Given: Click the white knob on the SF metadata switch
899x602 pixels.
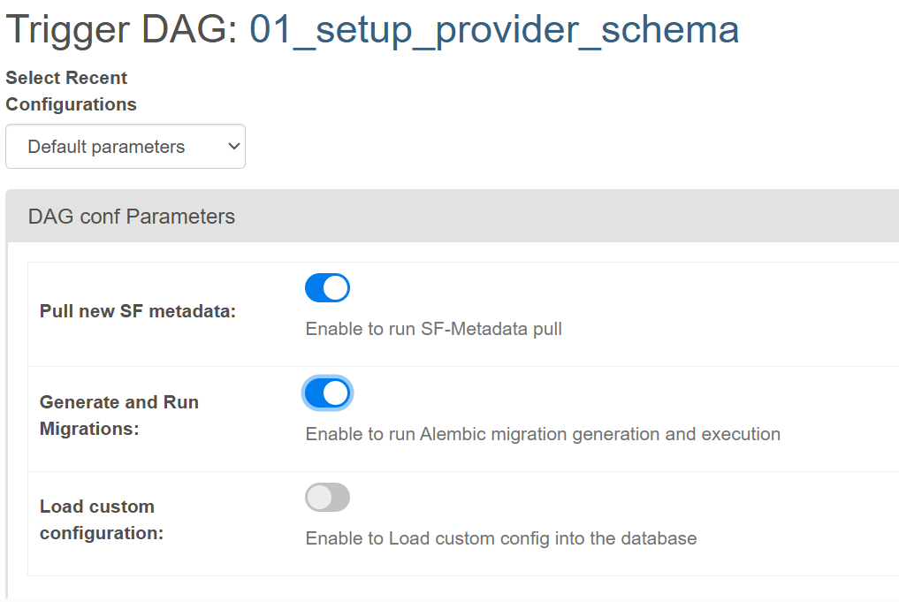Looking at the screenshot, I should click(336, 287).
